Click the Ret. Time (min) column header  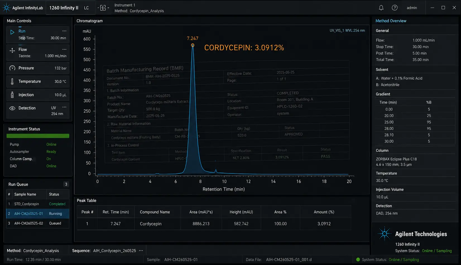(116, 212)
